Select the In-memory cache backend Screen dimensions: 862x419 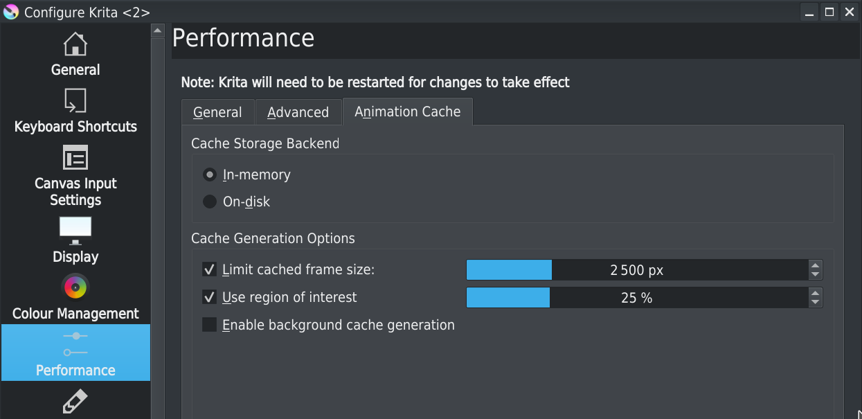tap(209, 175)
